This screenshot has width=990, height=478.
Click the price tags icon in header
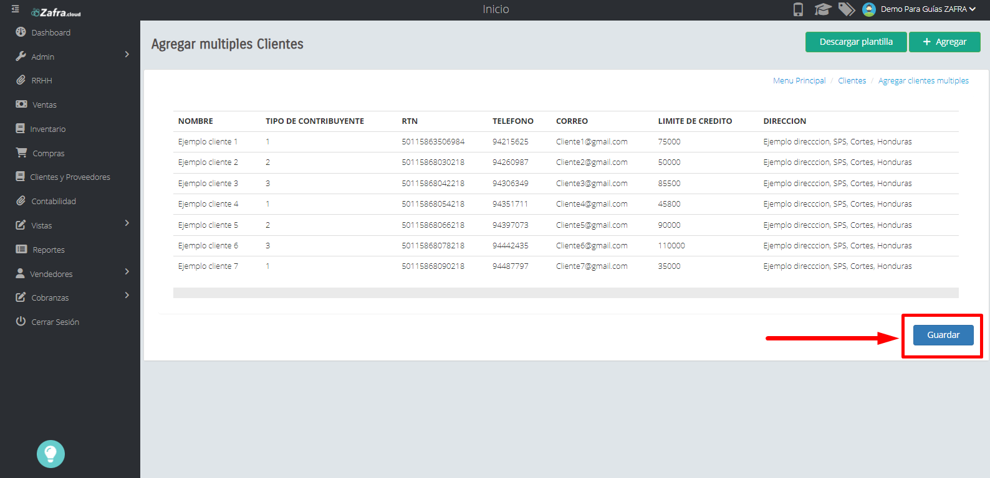846,9
